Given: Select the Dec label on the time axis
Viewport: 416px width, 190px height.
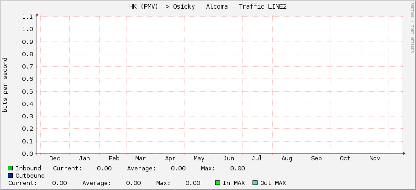Looking at the screenshot, I should tap(54, 158).
